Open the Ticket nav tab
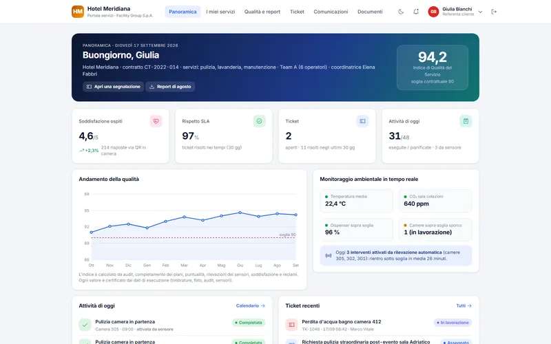Viewport: 551px width, 344px height. [297, 12]
